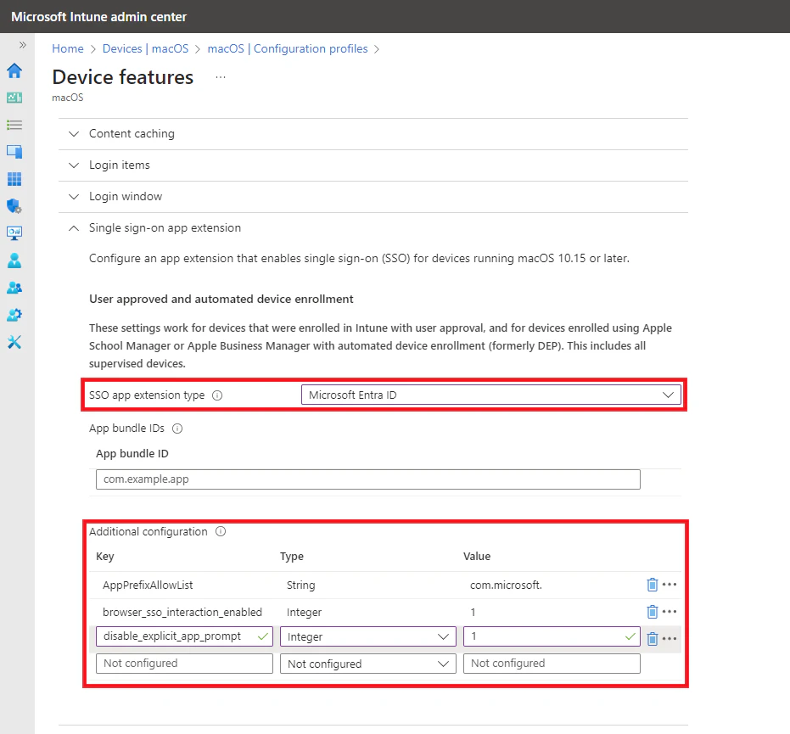Open the Tenant administration gear icon
This screenshot has height=734, width=790.
(x=14, y=315)
